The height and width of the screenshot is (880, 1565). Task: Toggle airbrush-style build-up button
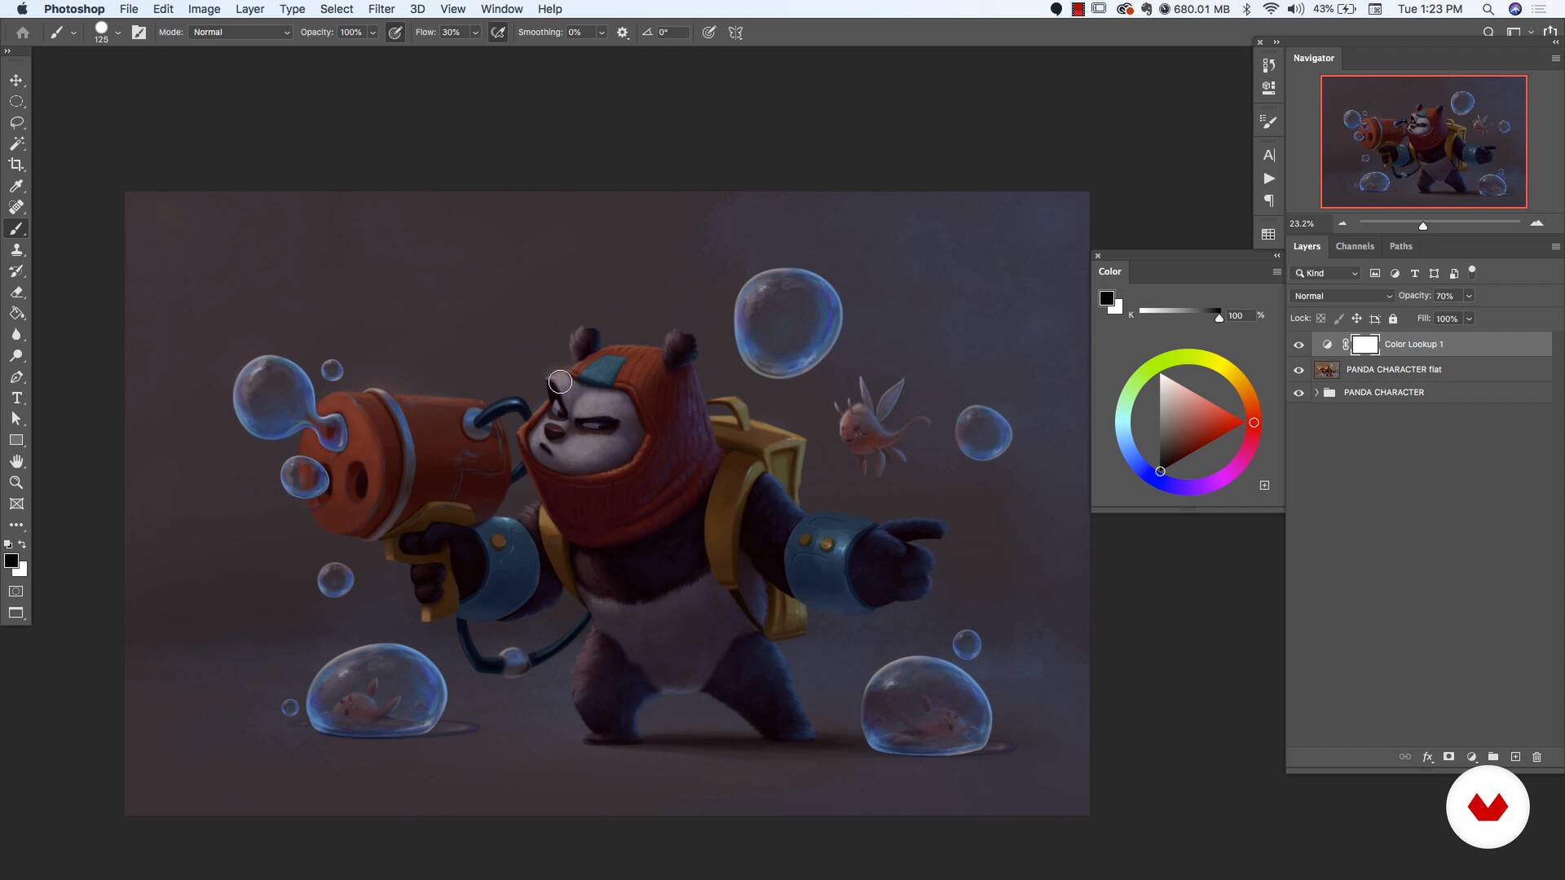(x=497, y=33)
